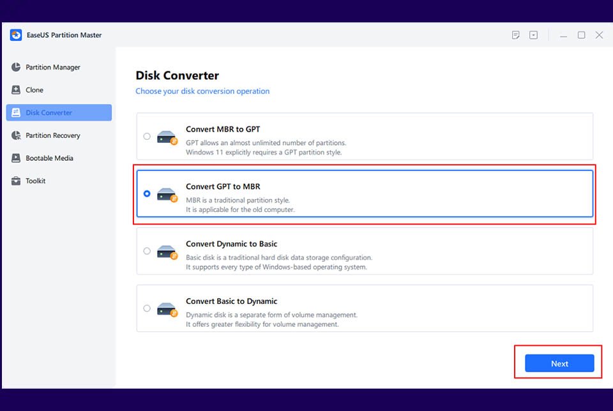The width and height of the screenshot is (613, 411).
Task: Click "It supports every type of Windows-based operating system."
Action: click(276, 267)
